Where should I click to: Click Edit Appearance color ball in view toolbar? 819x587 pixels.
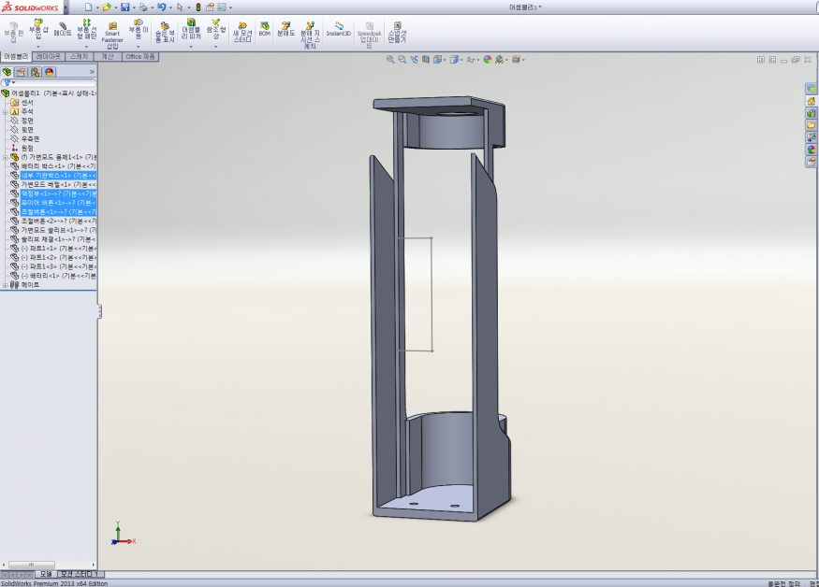pyautogui.click(x=488, y=60)
